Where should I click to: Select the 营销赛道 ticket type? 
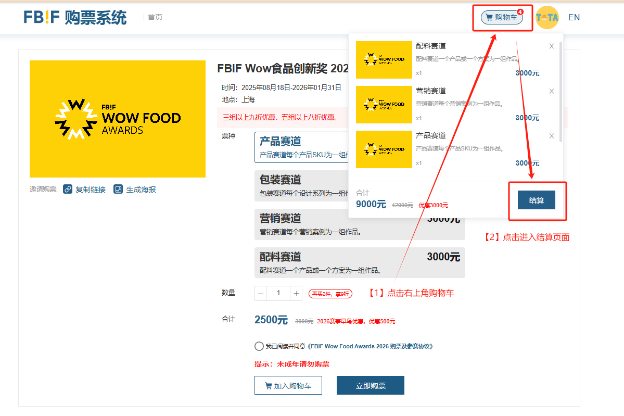click(x=360, y=224)
